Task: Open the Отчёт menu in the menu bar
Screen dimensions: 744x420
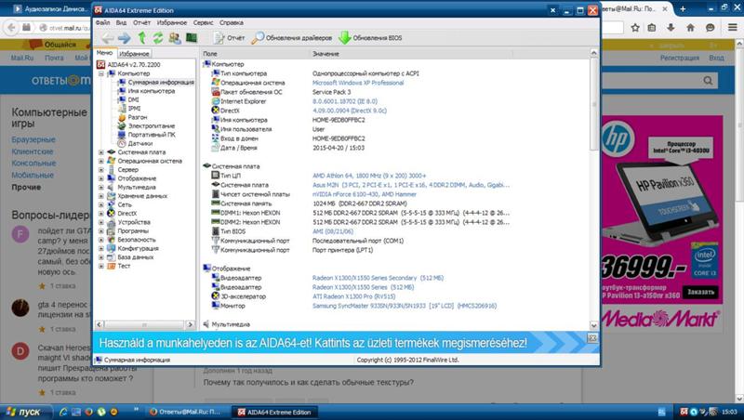Action: (141, 22)
